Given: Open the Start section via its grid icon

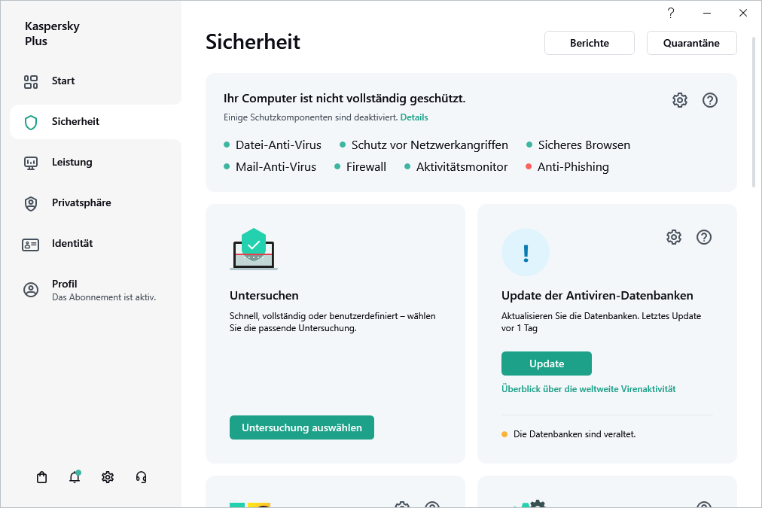Looking at the screenshot, I should (x=30, y=81).
